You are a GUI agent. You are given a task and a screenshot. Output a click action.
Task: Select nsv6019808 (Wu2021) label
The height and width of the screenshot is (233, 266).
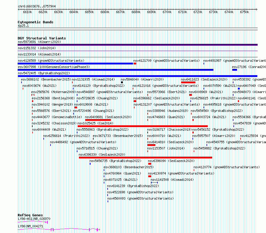pyautogui.click(x=91, y=104)
